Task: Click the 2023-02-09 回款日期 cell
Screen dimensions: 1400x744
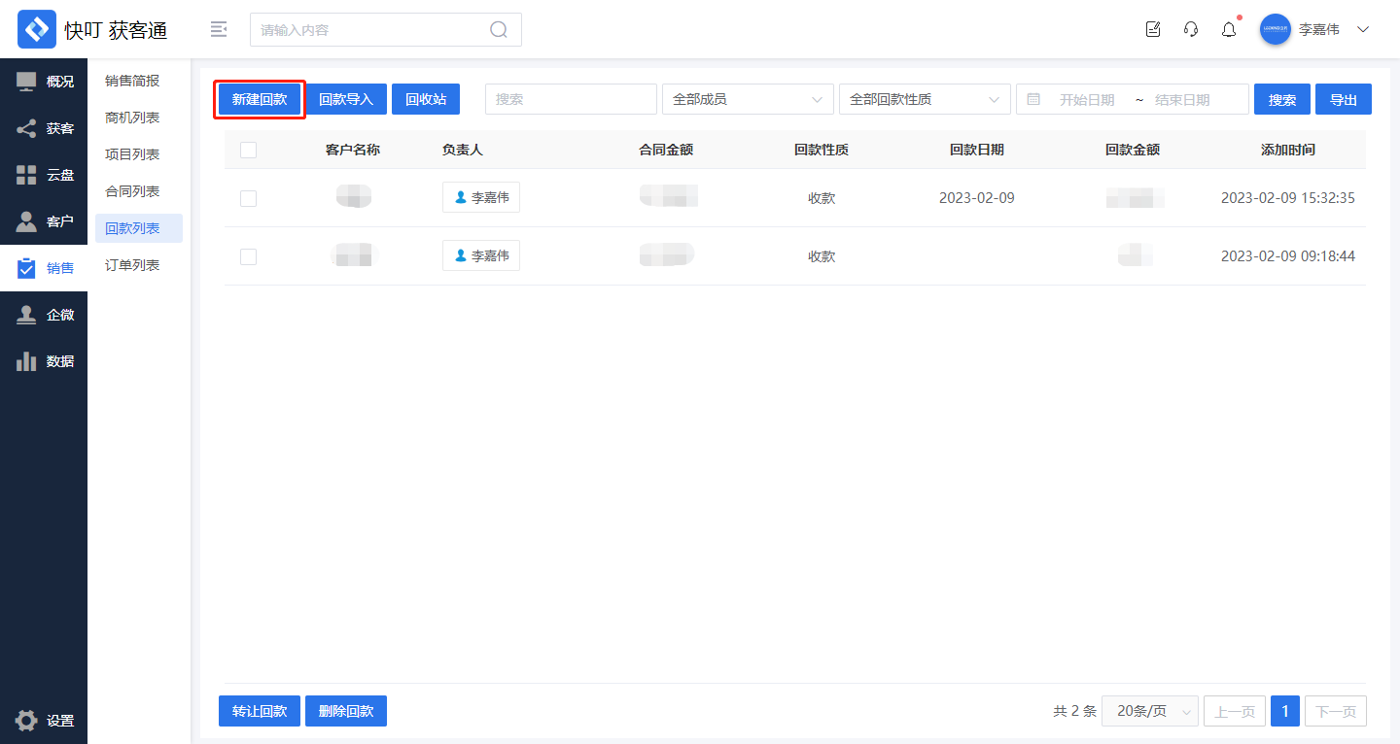Action: pyautogui.click(x=977, y=198)
